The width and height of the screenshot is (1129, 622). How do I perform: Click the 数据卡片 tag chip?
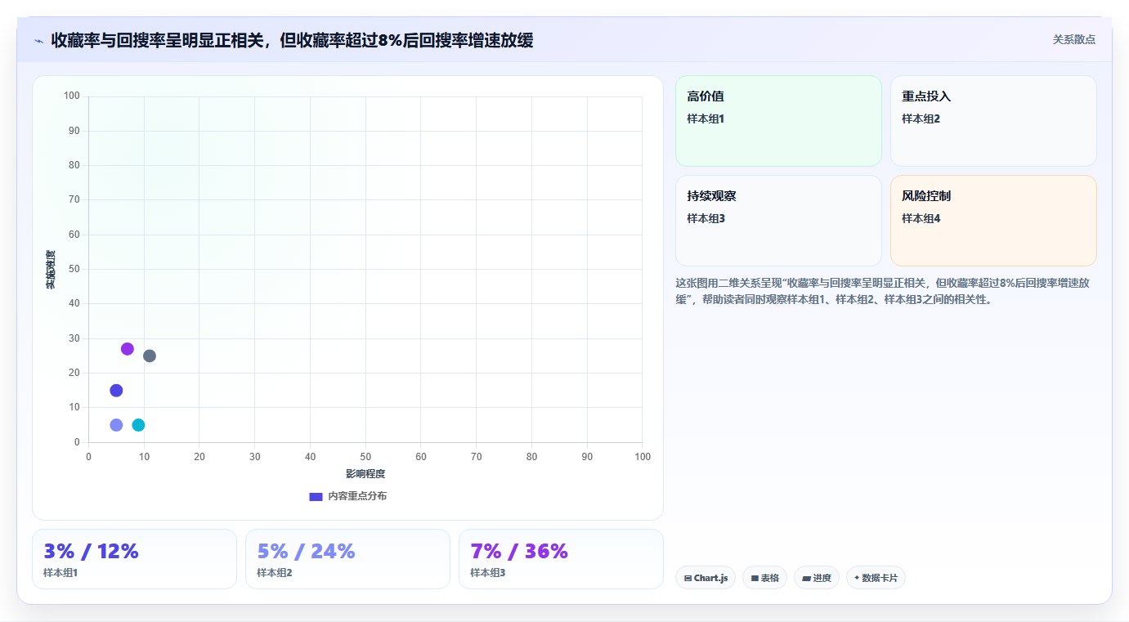click(x=876, y=578)
